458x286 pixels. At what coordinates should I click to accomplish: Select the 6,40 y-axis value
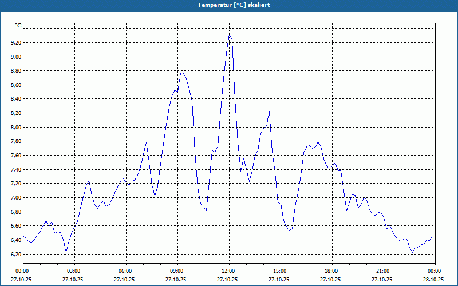click(17, 240)
